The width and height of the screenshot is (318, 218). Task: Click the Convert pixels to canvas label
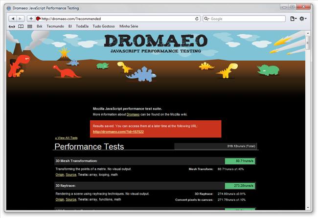tap(194, 200)
